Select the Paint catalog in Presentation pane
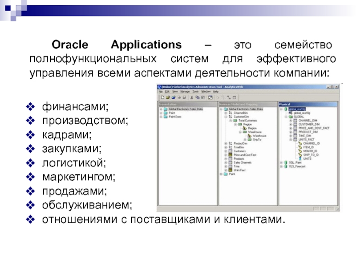 coord(172,113)
